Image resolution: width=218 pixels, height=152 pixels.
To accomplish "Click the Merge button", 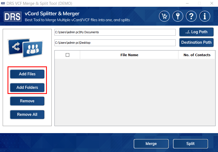I will point(151,144).
